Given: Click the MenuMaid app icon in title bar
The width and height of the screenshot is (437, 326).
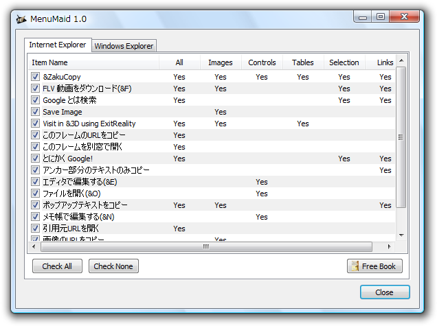Looking at the screenshot, I should [21, 19].
